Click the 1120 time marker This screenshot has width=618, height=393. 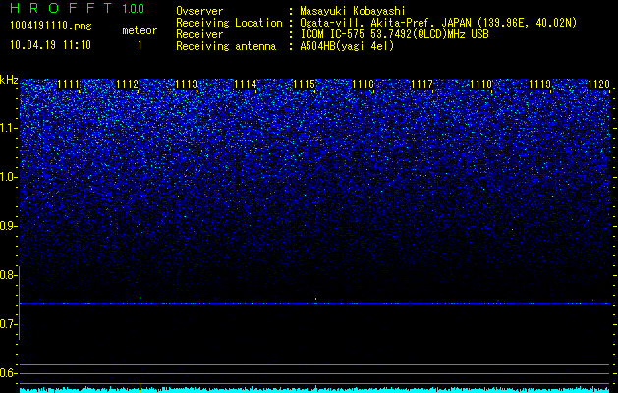pos(598,84)
